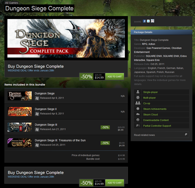Open the All Games breadcrumb link
Viewport: 195px width, 188px height.
[x=11, y=3]
